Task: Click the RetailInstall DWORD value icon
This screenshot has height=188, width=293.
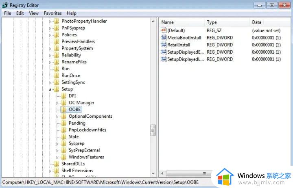Action: tap(164, 45)
